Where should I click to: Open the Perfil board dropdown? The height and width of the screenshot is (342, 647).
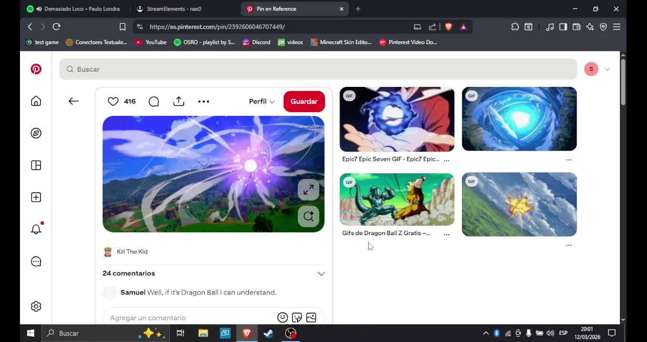pos(262,101)
